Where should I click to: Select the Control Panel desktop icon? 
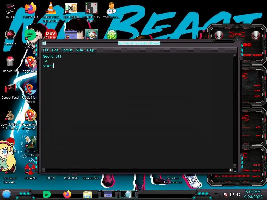[10, 91]
